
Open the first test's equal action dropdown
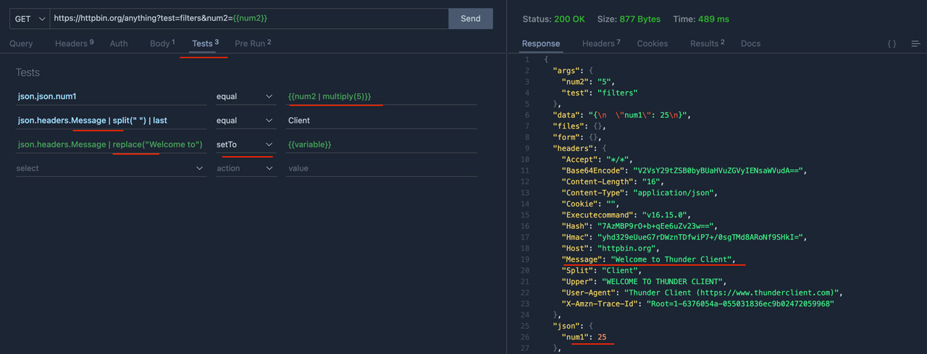click(x=246, y=96)
